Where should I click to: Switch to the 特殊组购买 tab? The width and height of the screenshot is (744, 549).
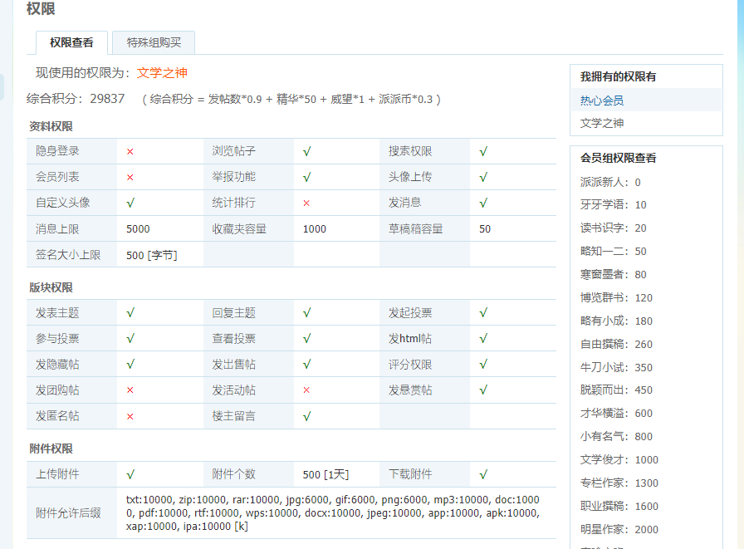point(154,42)
